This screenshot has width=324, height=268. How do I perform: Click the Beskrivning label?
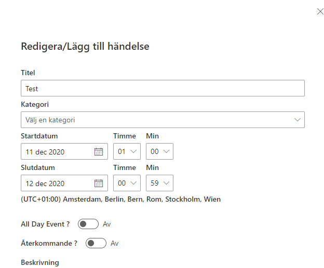[x=40, y=263]
